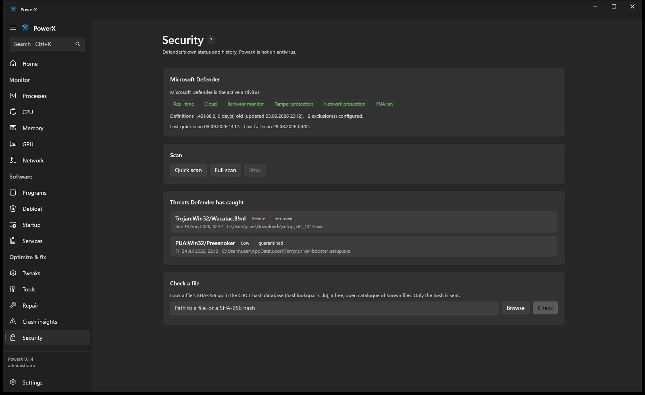Click the quarantined status label

(270, 243)
